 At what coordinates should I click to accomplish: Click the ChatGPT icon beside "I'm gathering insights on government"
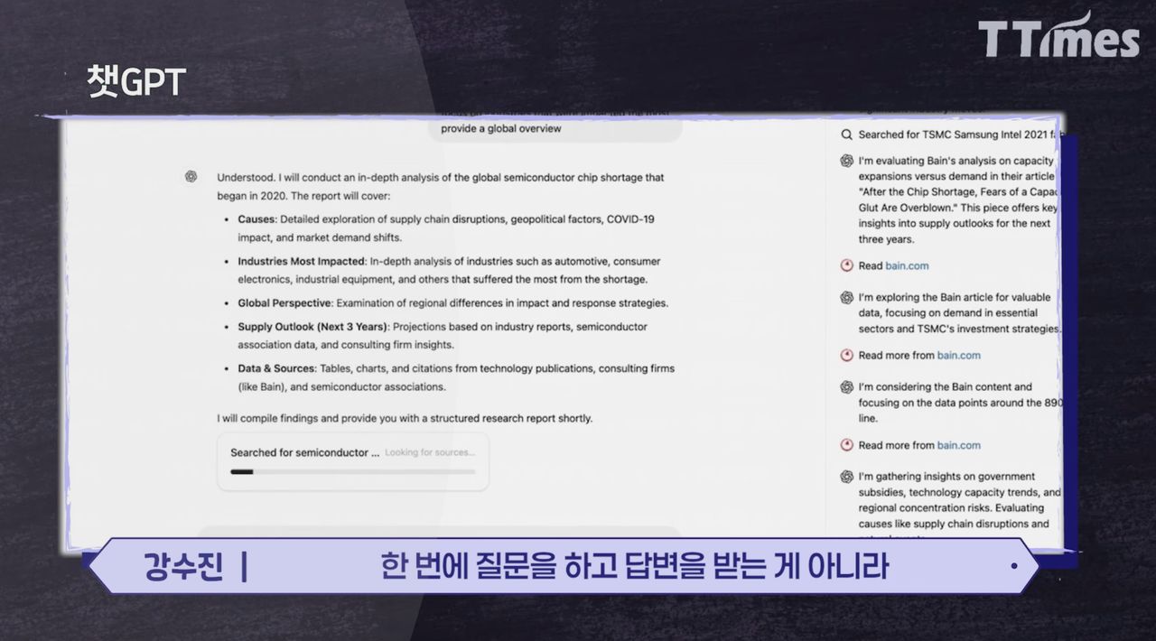pyautogui.click(x=846, y=476)
